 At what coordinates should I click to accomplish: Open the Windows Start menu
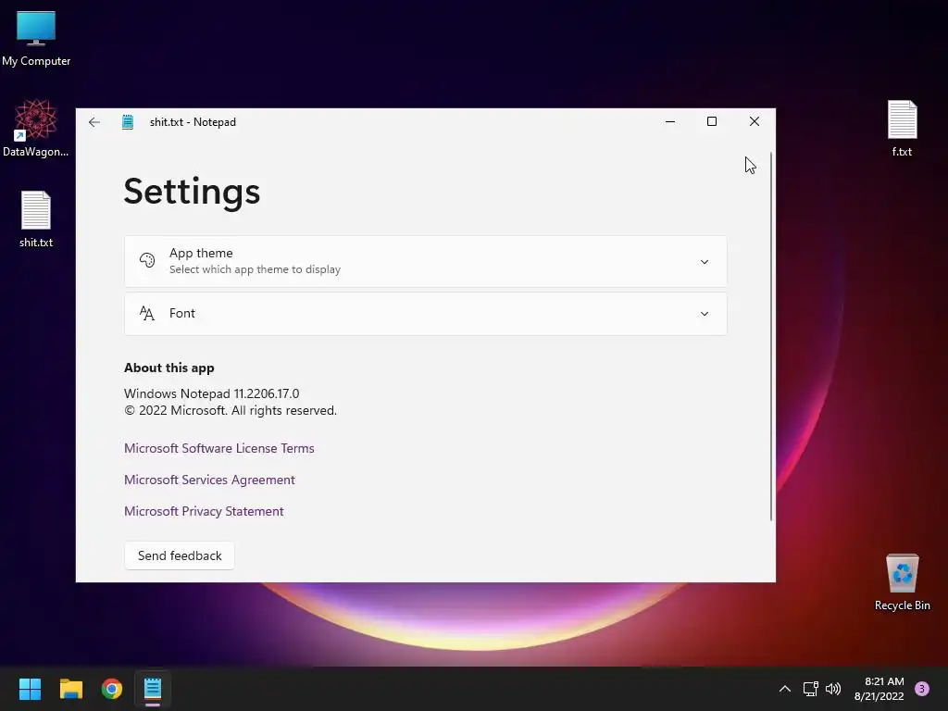(30, 689)
